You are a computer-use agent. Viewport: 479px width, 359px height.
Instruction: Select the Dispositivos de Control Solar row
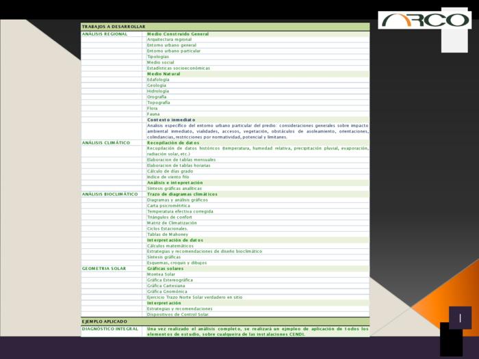pos(178,315)
